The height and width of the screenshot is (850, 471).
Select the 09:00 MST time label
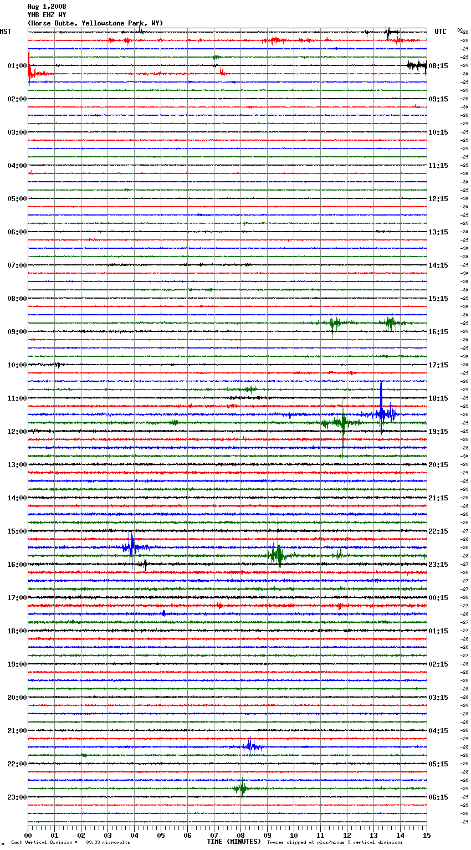coord(17,332)
